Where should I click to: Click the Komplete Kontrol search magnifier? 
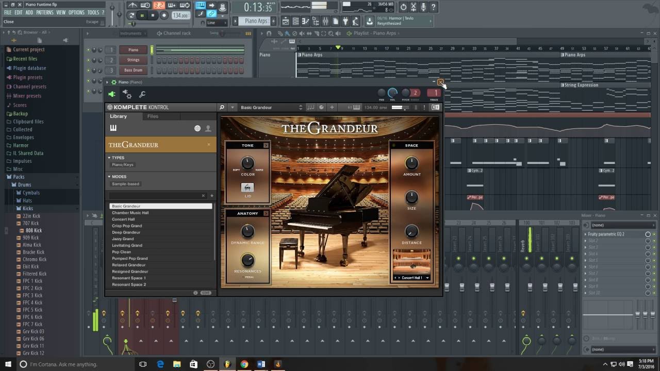tap(222, 107)
